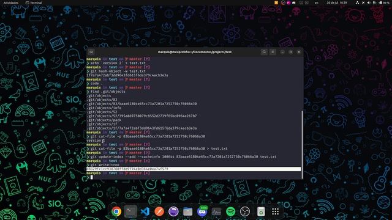Screen dimensions: 392x220
Task: Open the Files manager from the dock
Action: pyautogui.click(x=188, y=211)
